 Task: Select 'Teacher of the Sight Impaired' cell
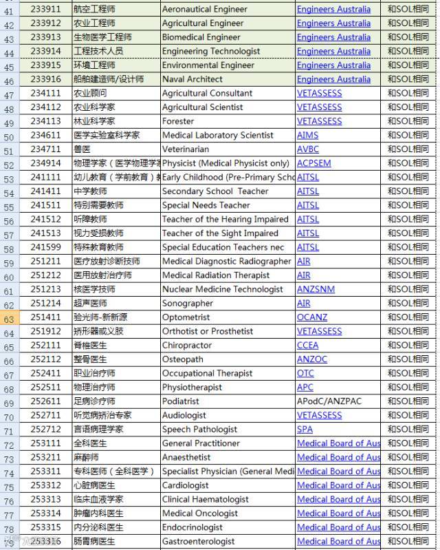228,233
